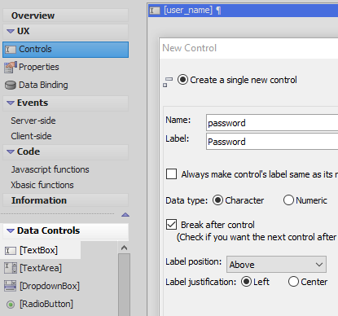
Task: Open the Overview section
Action: point(65,15)
